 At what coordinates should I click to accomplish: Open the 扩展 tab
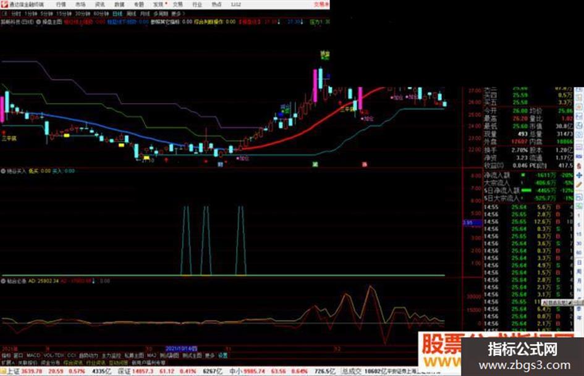[x=8, y=362]
